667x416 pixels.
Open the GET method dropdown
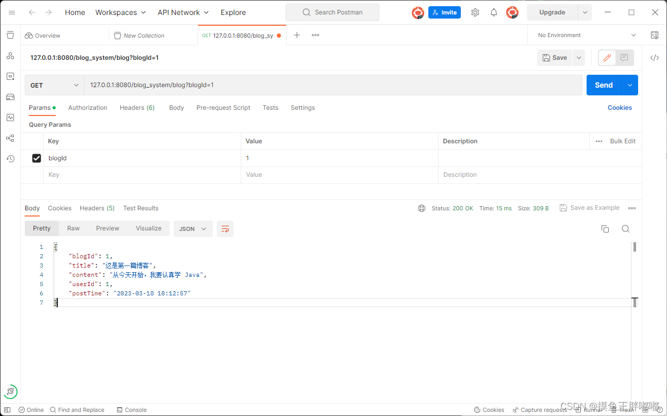click(x=55, y=85)
